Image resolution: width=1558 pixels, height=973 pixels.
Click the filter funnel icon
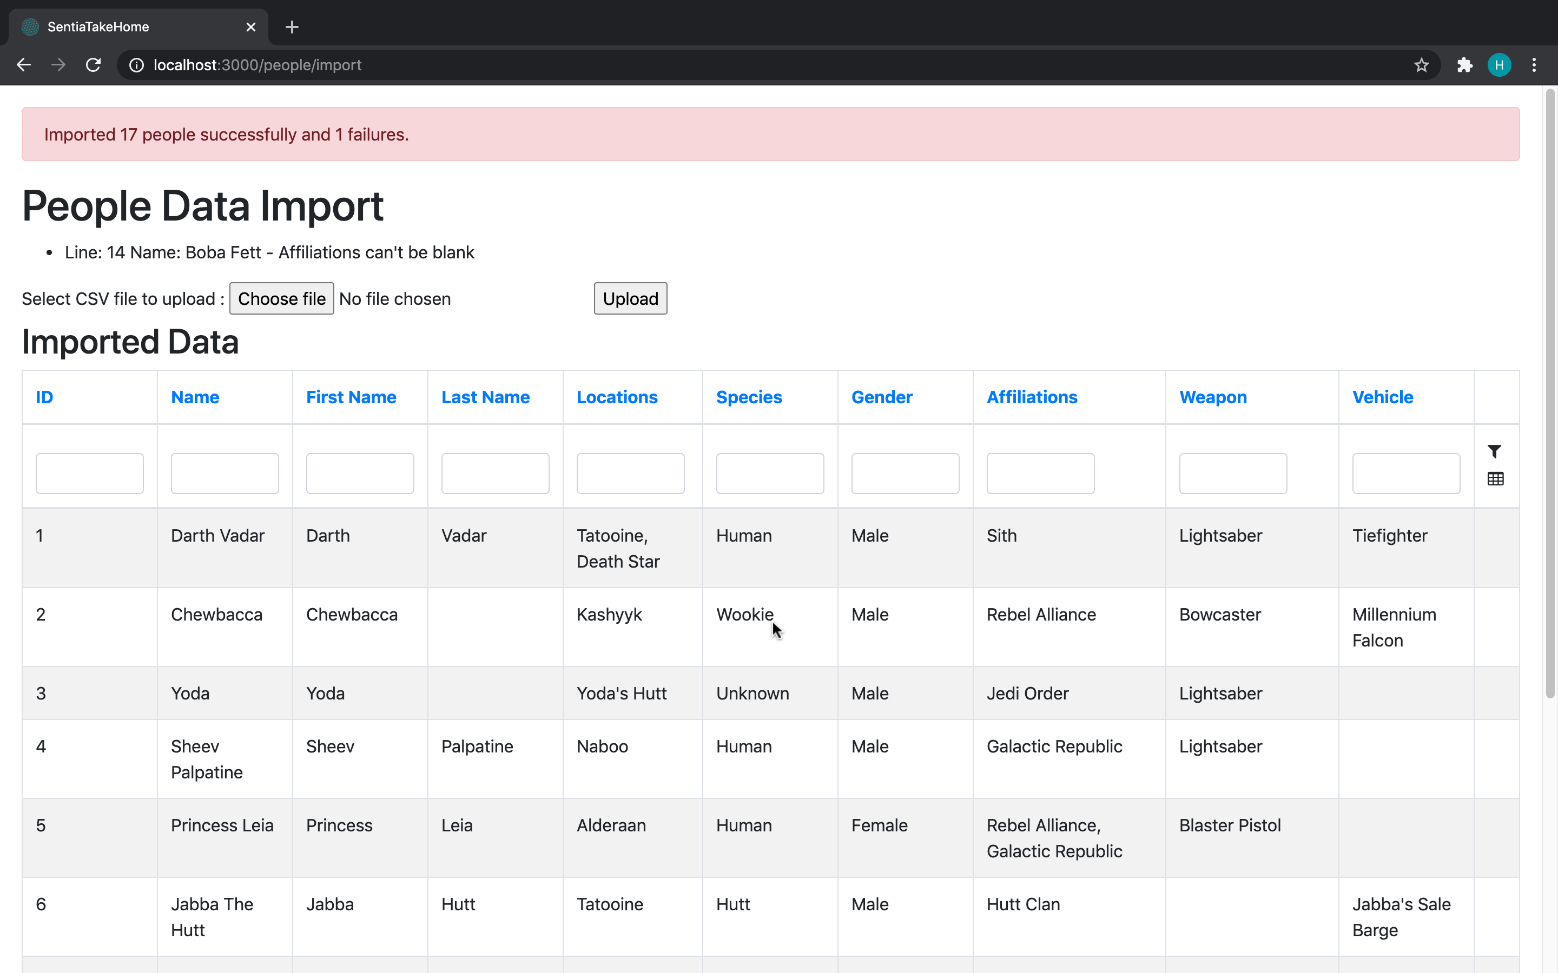point(1494,451)
